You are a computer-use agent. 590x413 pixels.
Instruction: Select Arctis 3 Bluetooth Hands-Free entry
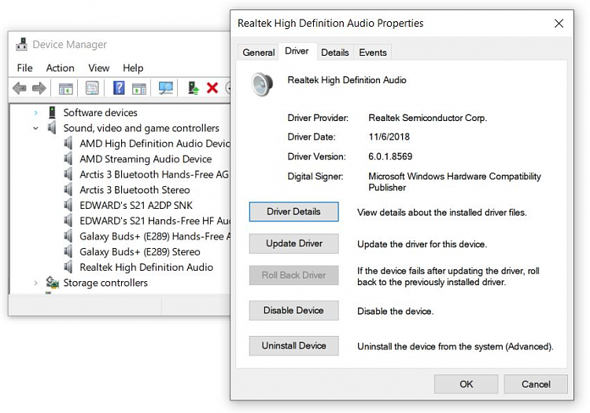point(154,174)
